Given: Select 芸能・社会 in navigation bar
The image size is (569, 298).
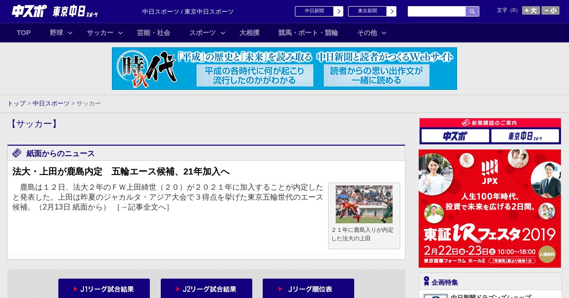Looking at the screenshot, I should pyautogui.click(x=154, y=33).
